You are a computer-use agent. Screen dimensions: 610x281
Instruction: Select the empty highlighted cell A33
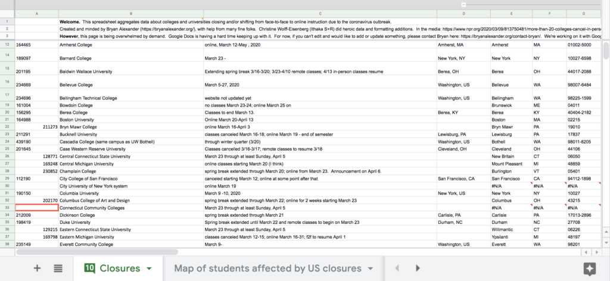(x=36, y=208)
